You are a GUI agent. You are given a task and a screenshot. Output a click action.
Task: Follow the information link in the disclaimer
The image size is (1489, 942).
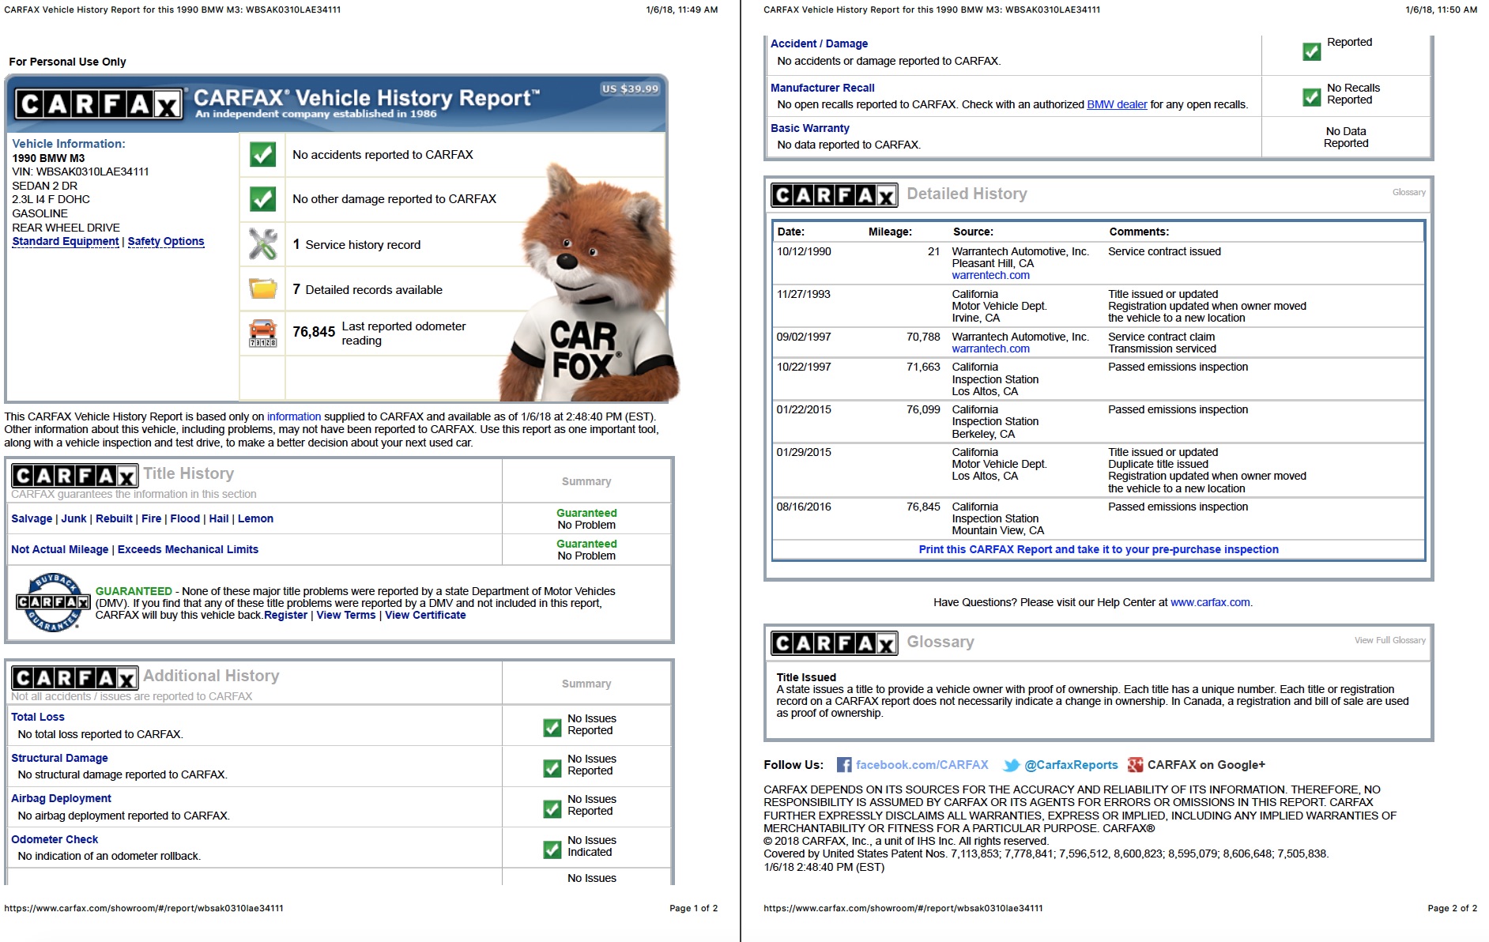tap(294, 416)
